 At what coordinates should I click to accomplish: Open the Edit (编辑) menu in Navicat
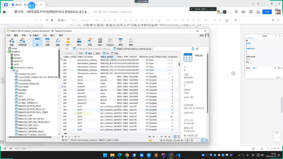pos(16,35)
